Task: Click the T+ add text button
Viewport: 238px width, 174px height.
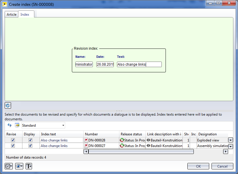Action: point(29,166)
